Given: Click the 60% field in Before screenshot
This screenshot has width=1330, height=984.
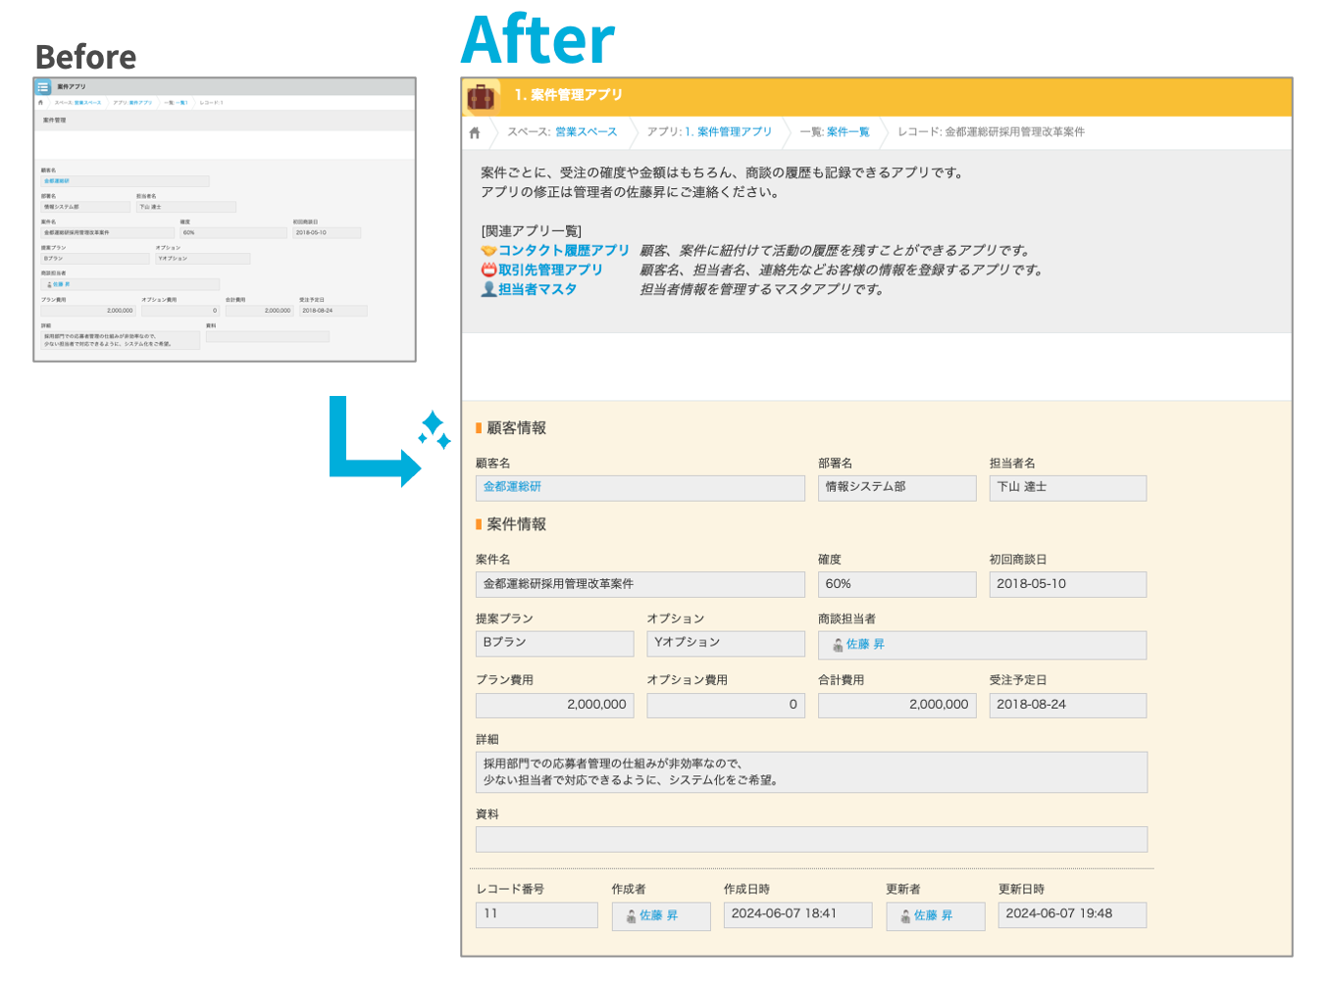Looking at the screenshot, I should click(x=233, y=233).
